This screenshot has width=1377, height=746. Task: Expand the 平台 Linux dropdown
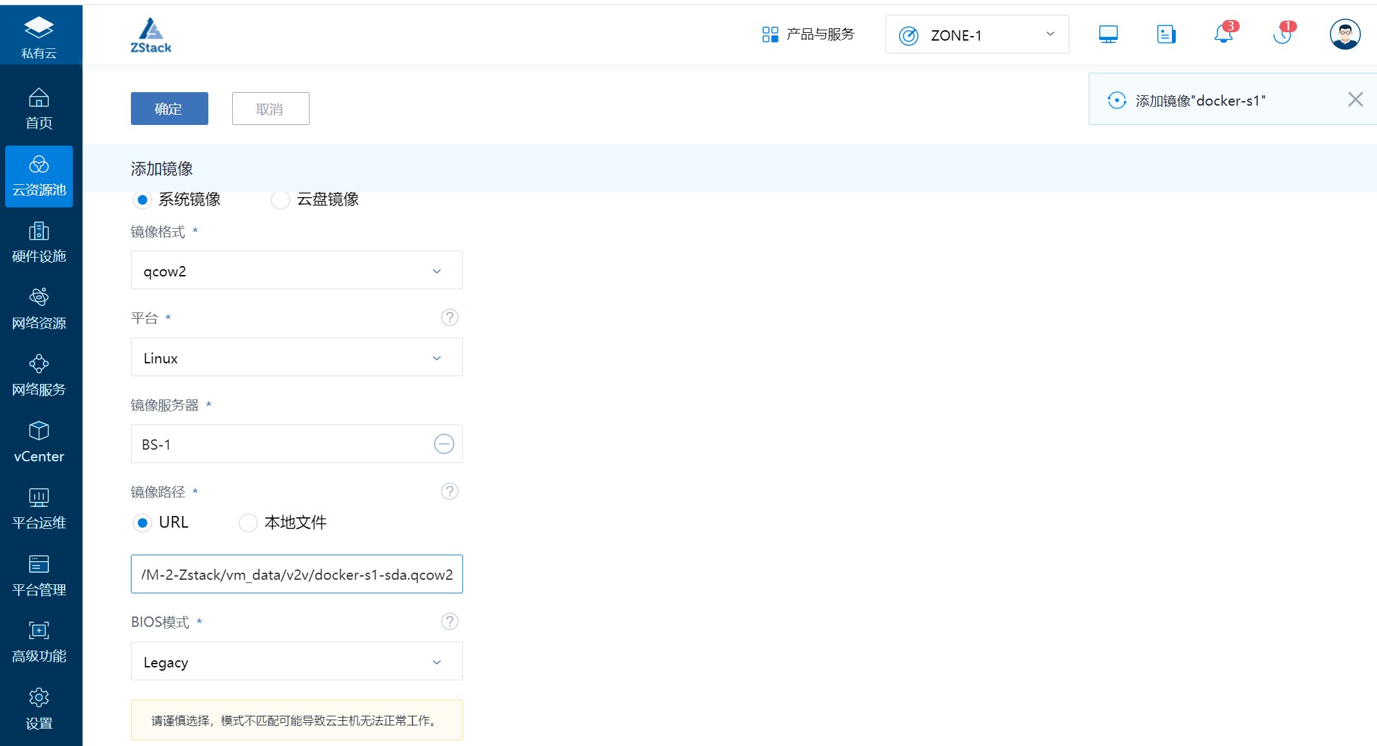click(297, 357)
